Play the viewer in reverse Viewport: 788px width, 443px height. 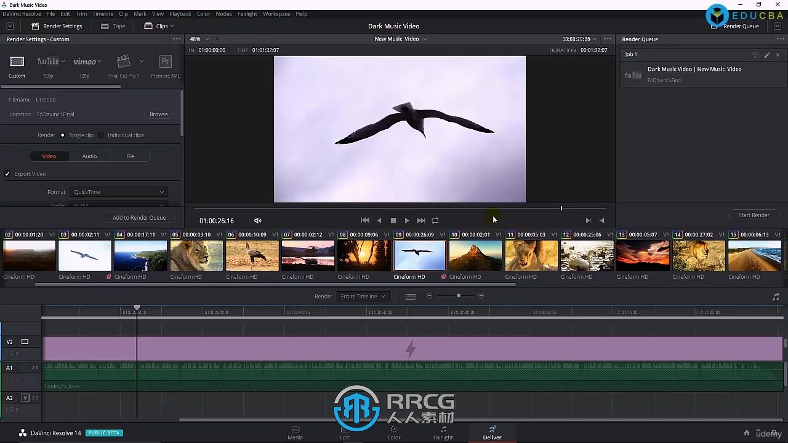379,220
